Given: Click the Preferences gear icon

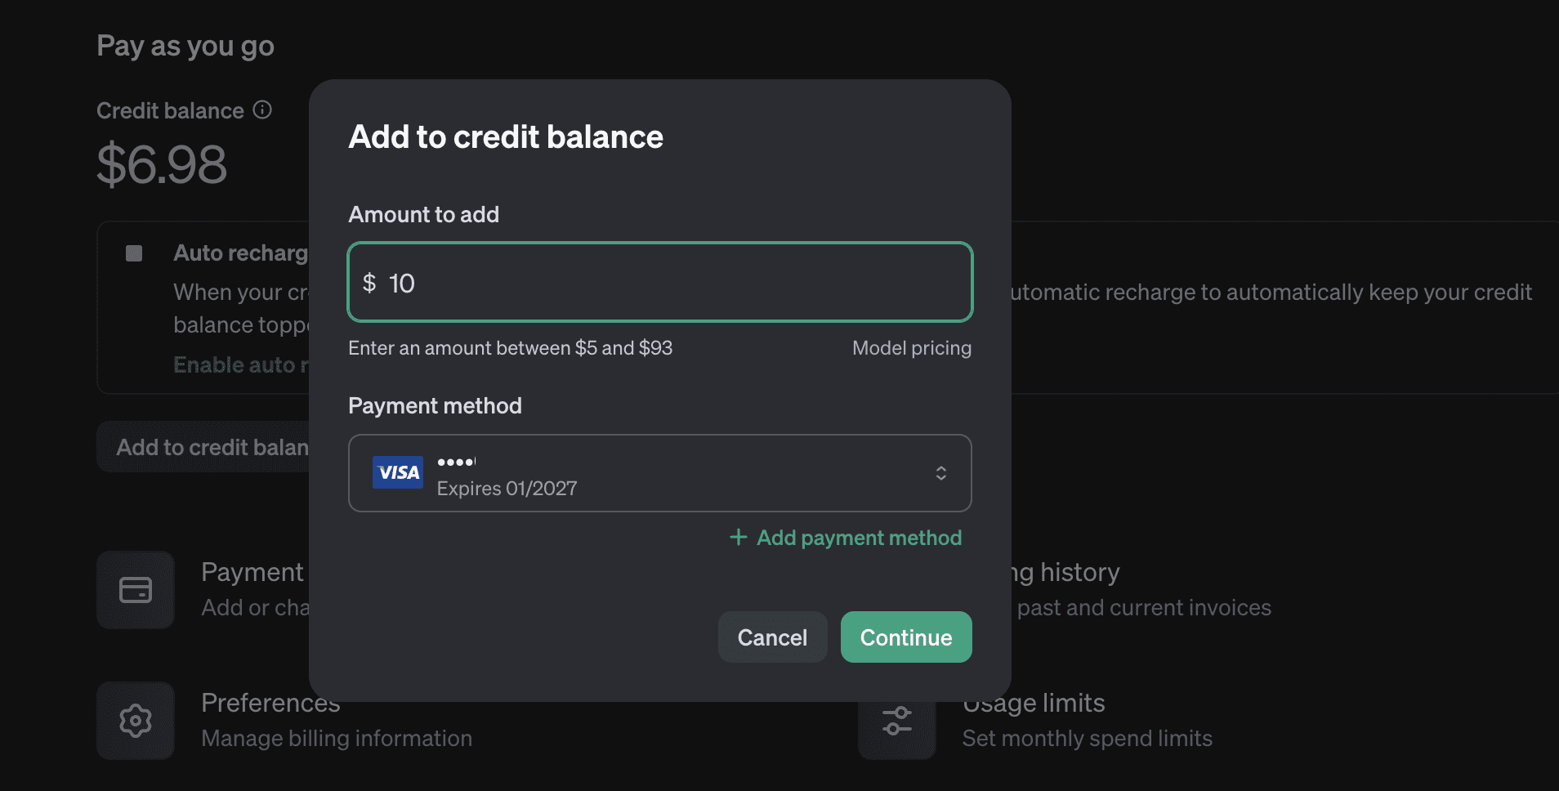Looking at the screenshot, I should pos(136,721).
